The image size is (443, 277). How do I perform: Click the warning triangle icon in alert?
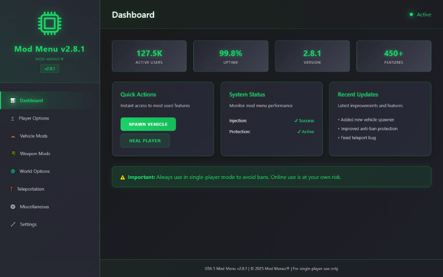click(122, 177)
